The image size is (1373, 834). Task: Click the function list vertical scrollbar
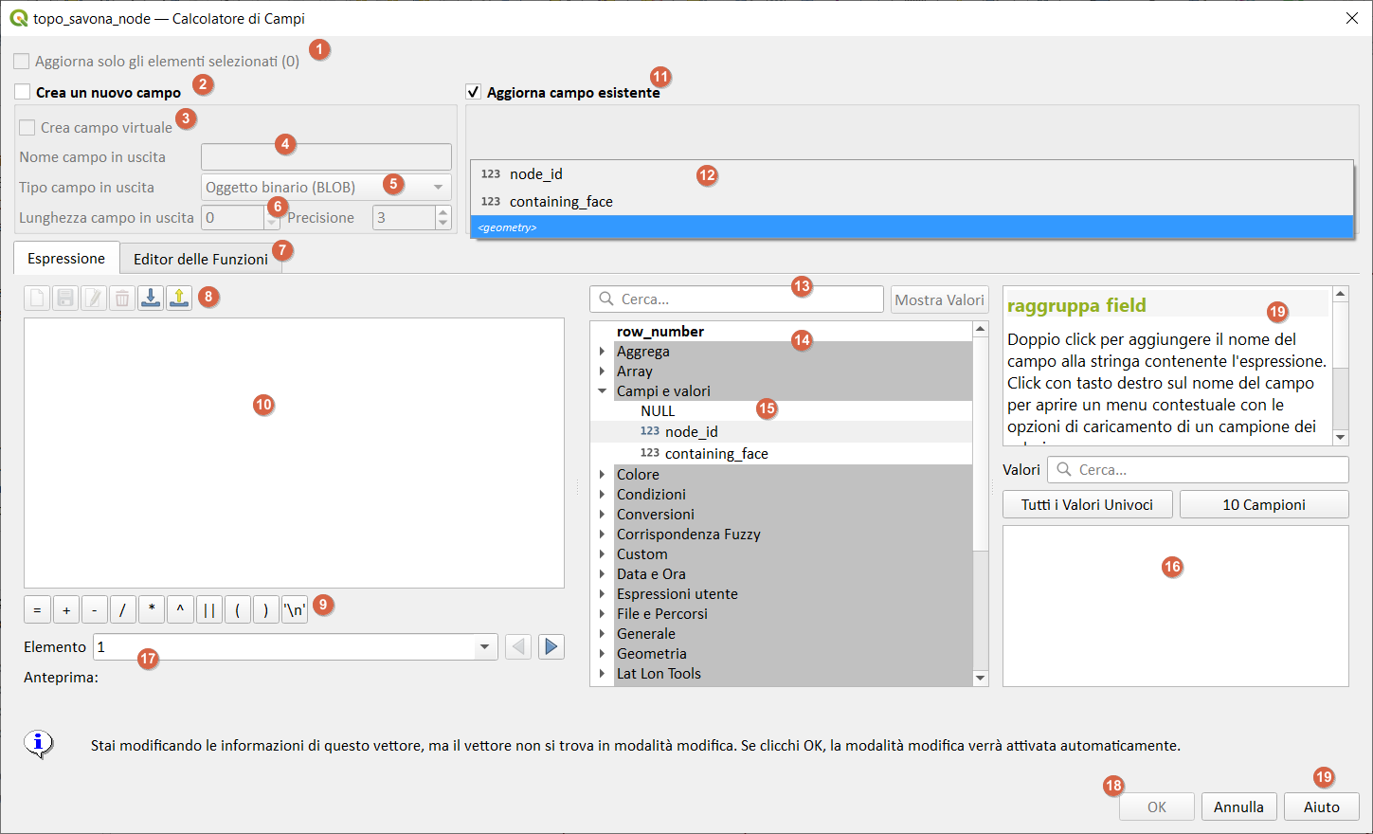point(981,503)
